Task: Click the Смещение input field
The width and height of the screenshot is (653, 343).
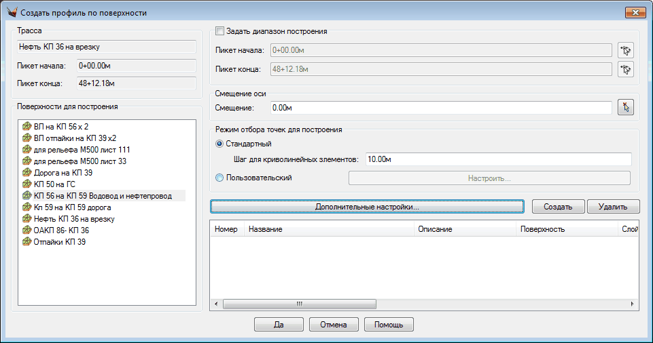Action: click(x=442, y=108)
